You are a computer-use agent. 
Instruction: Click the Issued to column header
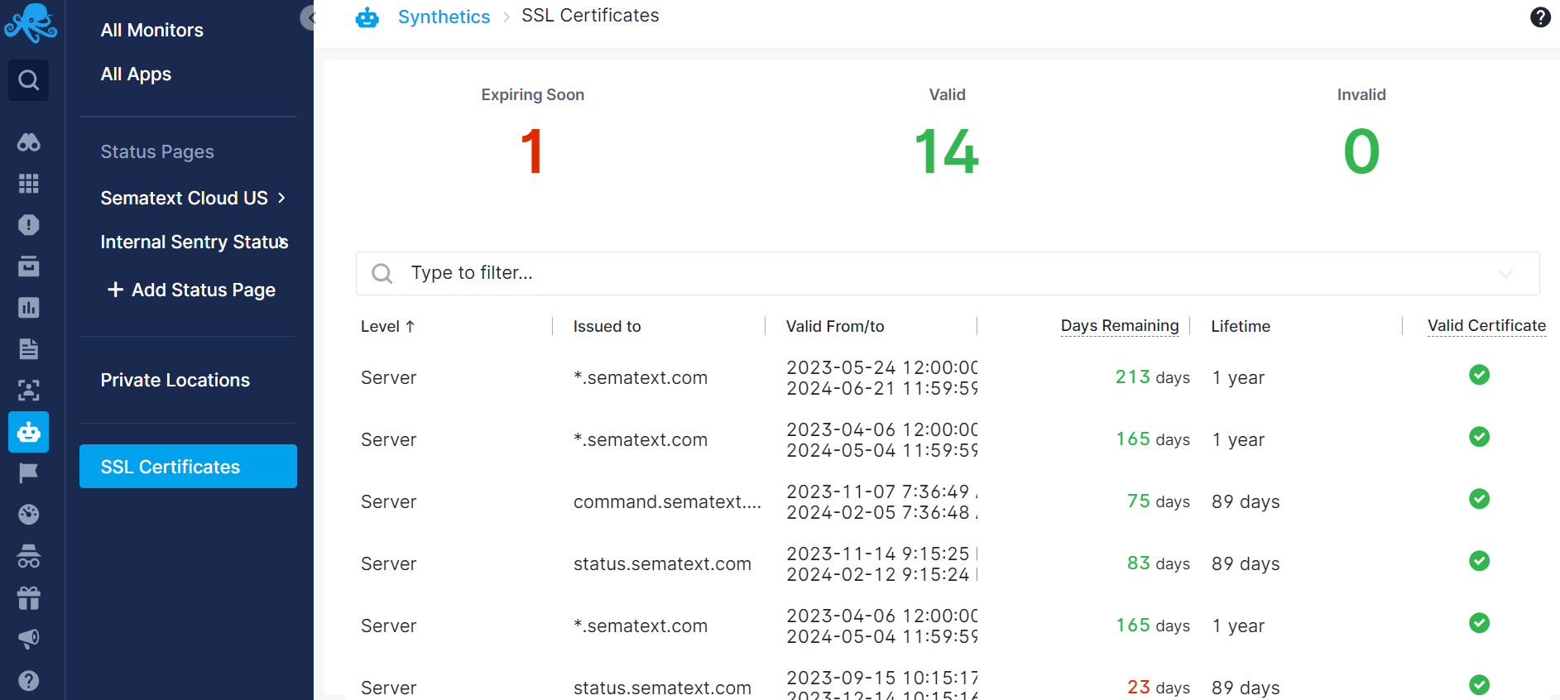tap(607, 326)
